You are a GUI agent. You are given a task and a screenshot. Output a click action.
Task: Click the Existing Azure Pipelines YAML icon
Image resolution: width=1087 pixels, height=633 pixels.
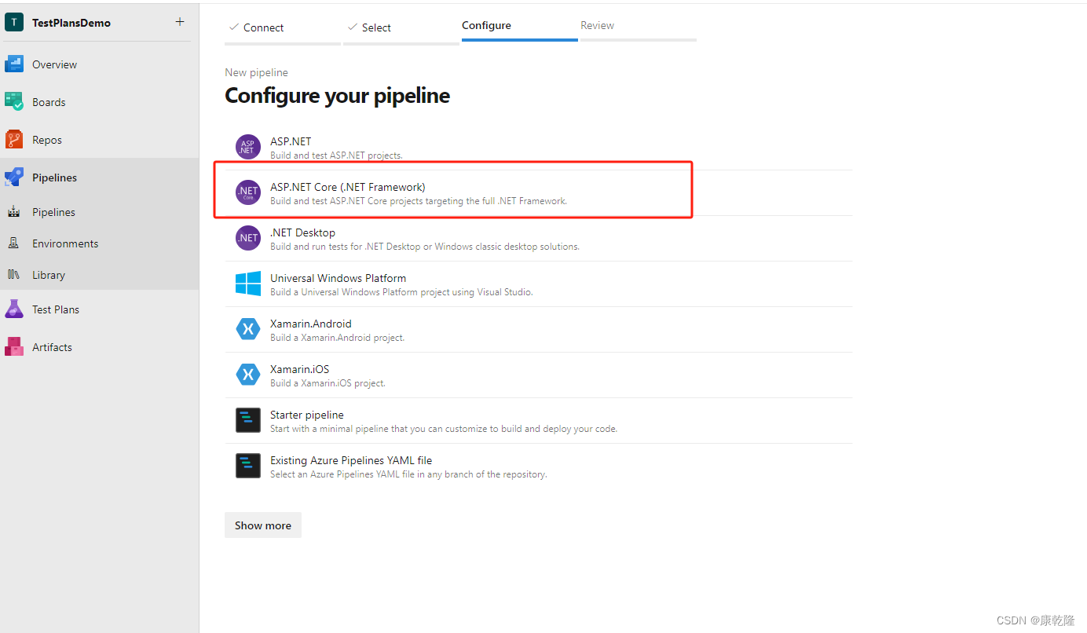tap(248, 467)
